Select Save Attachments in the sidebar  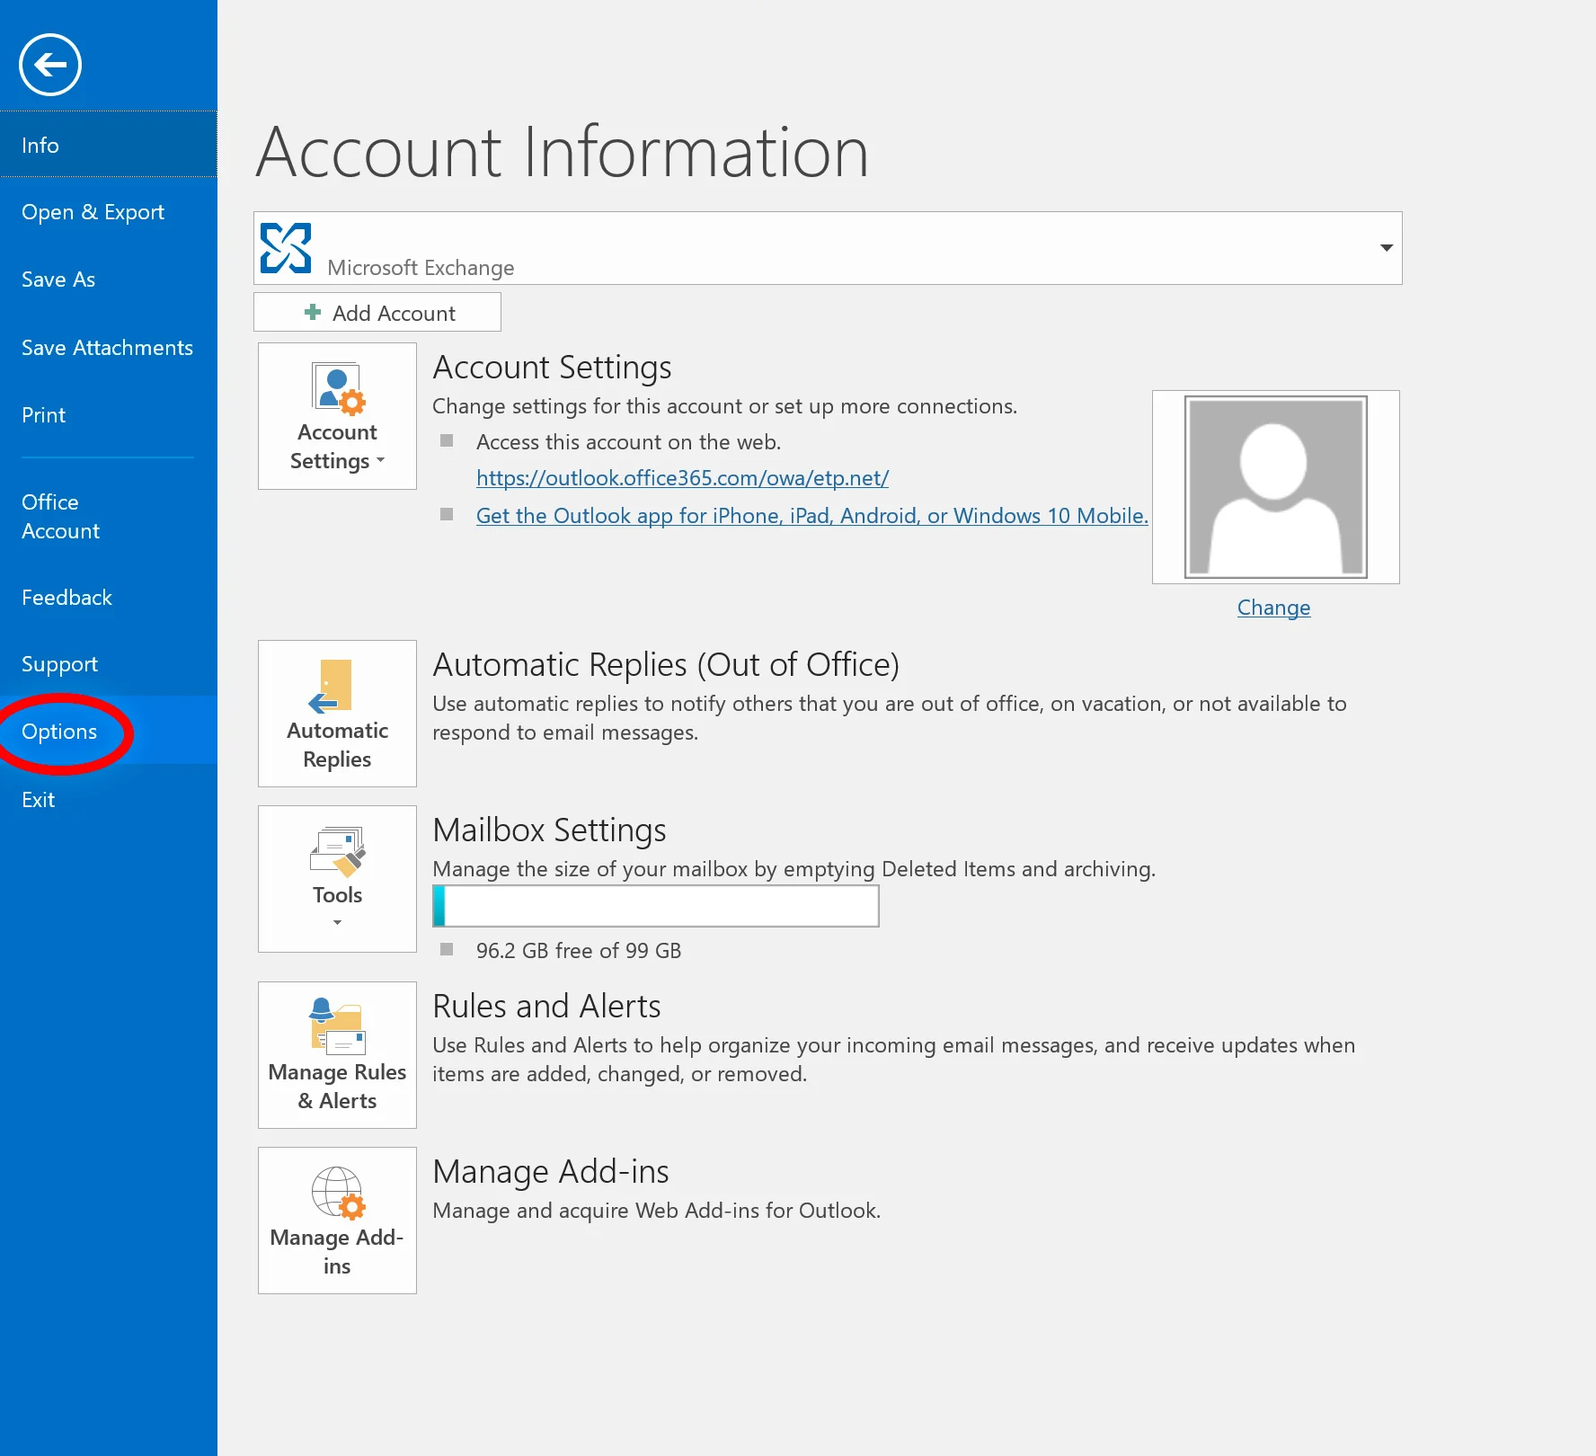point(109,348)
